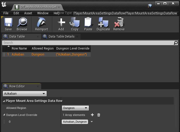The image size is (180, 132).
Task: Close the Data Table panel tab
Action: pyautogui.click(x=38, y=37)
